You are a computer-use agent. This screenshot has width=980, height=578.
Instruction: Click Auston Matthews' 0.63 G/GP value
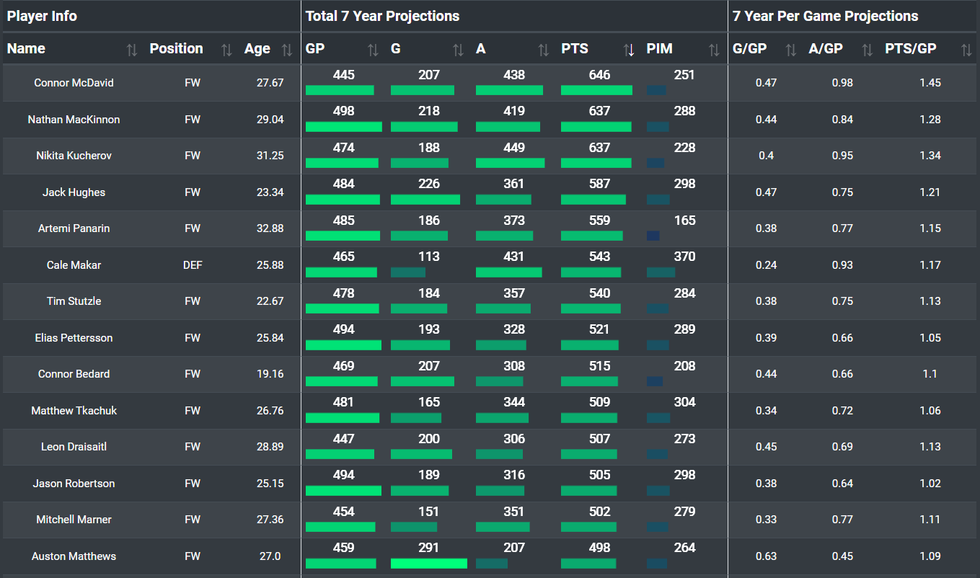pyautogui.click(x=766, y=556)
